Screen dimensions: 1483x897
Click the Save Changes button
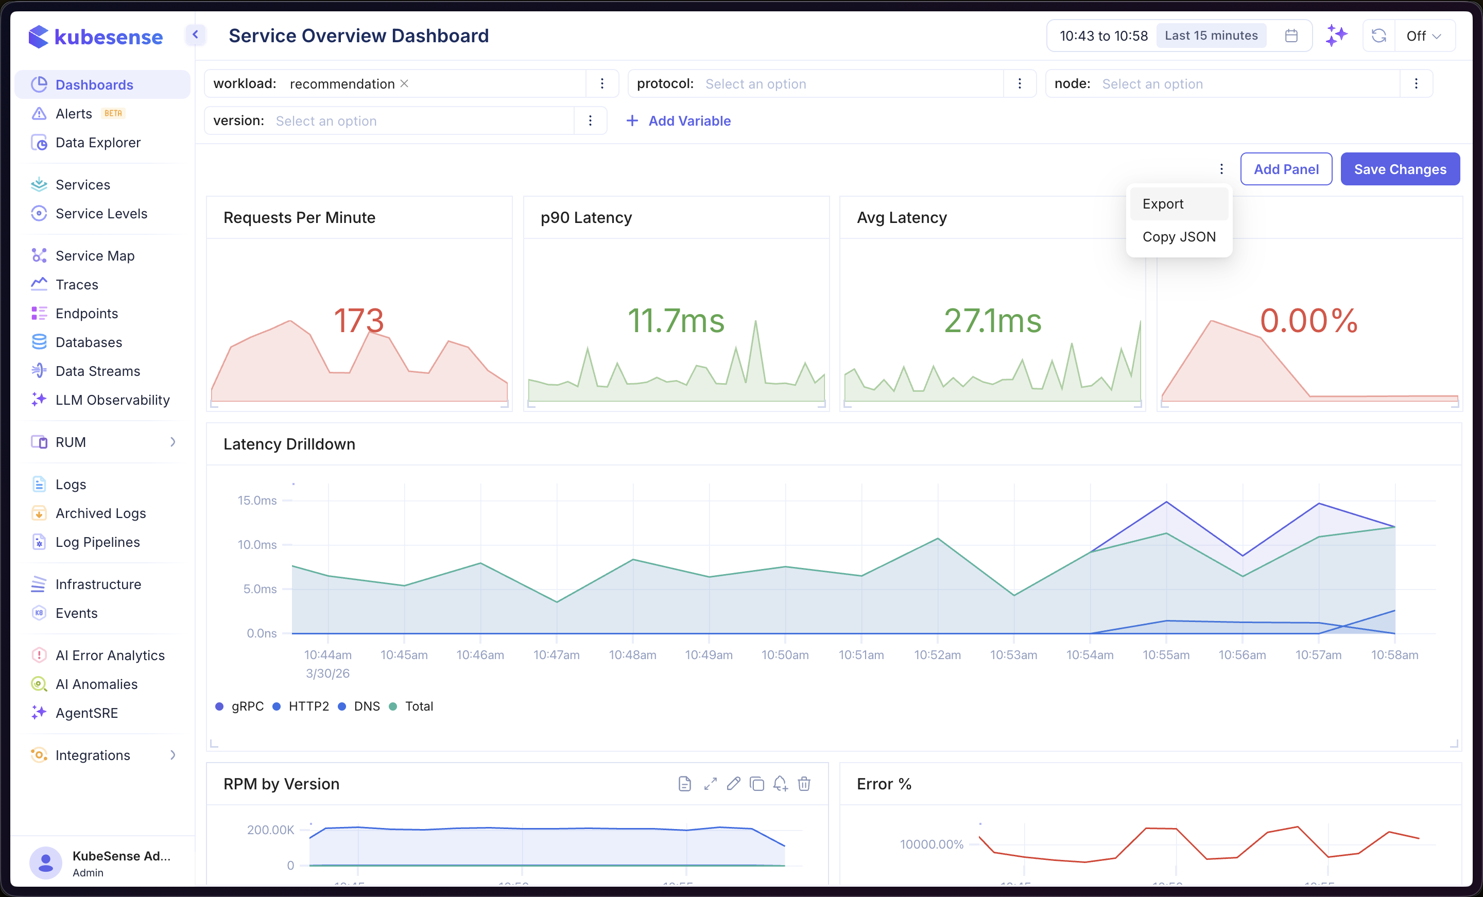tap(1400, 169)
